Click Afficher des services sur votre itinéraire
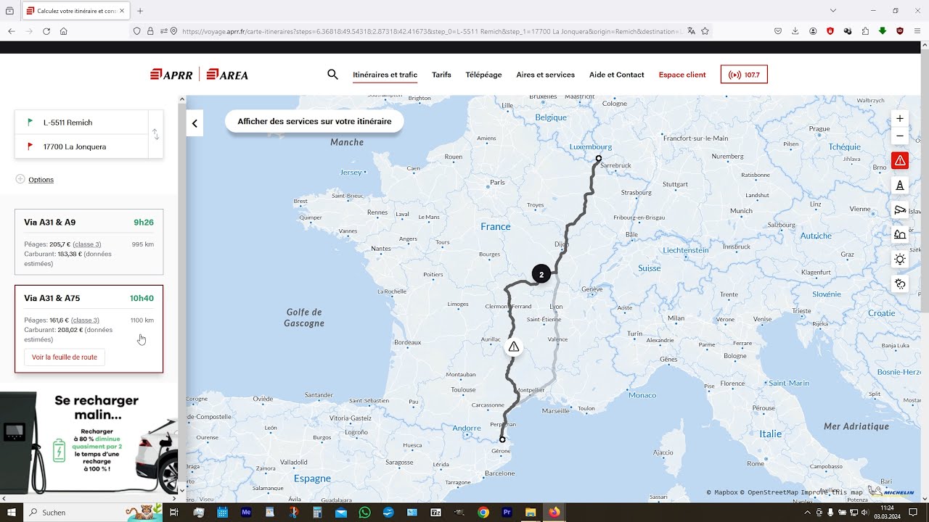929x522 pixels. (x=314, y=122)
